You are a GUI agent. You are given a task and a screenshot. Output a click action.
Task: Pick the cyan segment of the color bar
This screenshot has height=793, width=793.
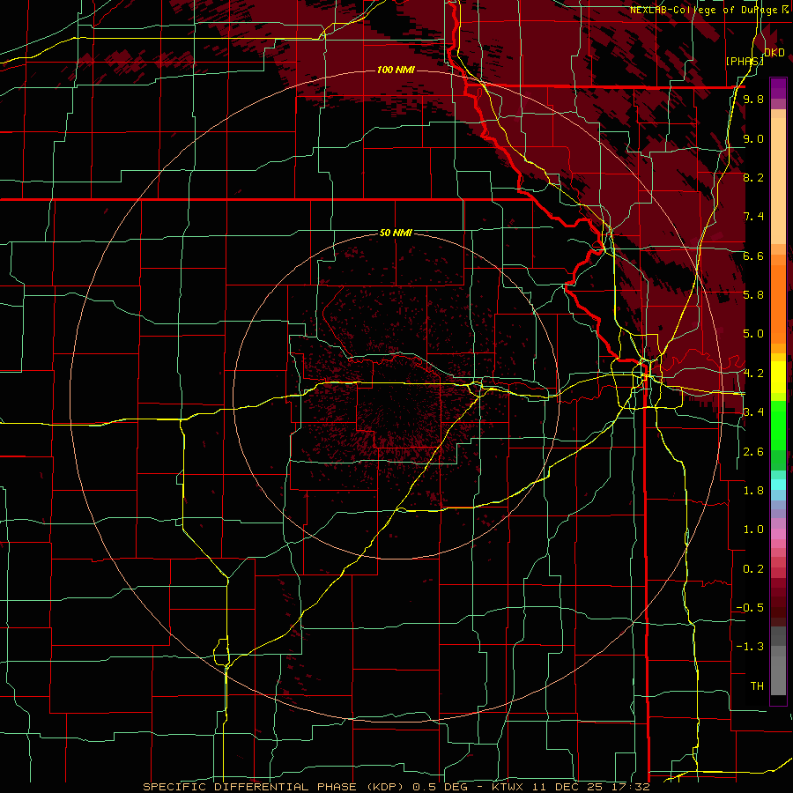click(x=778, y=485)
